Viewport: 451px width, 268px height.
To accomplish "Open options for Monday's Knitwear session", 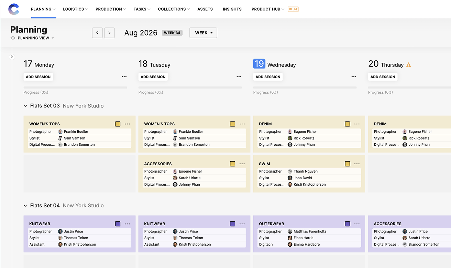I will click(x=127, y=224).
